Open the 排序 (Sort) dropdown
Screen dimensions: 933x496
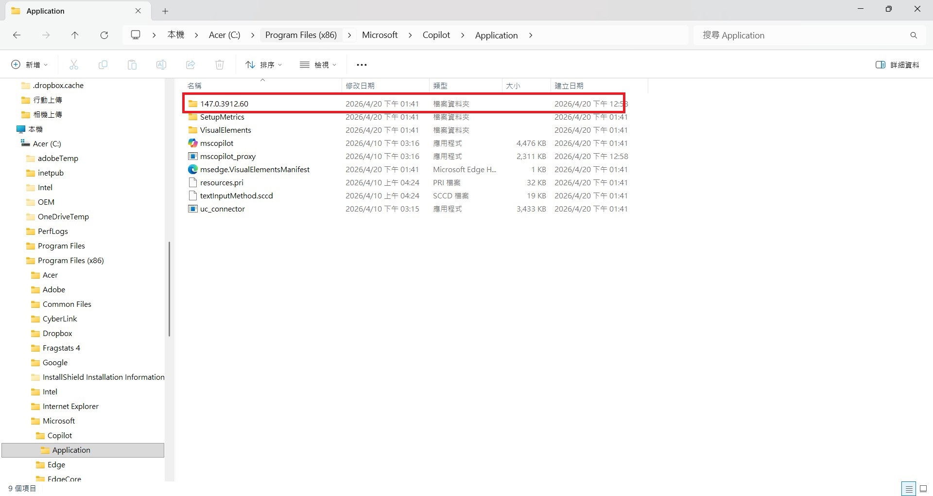click(x=264, y=65)
